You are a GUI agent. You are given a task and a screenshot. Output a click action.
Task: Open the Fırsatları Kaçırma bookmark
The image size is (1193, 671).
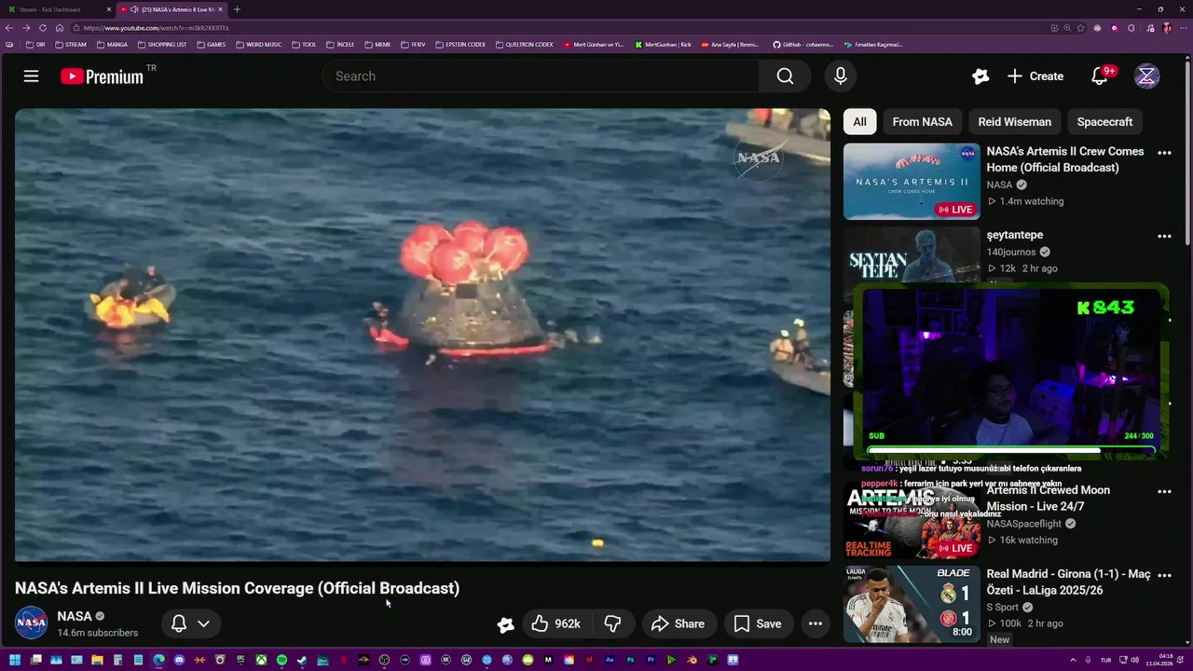872,44
